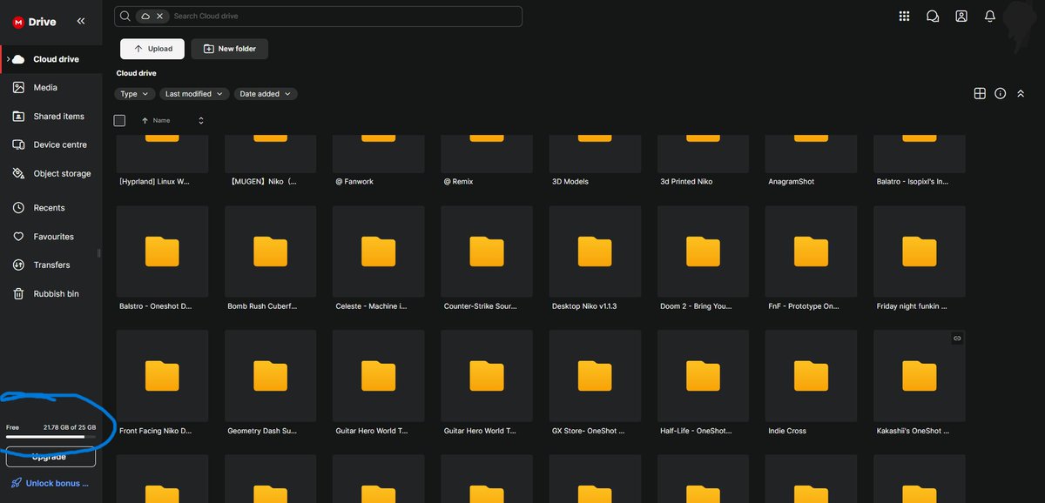Select the Friday night funkin folder icon
Screen dimensions: 1045x503
click(920, 251)
